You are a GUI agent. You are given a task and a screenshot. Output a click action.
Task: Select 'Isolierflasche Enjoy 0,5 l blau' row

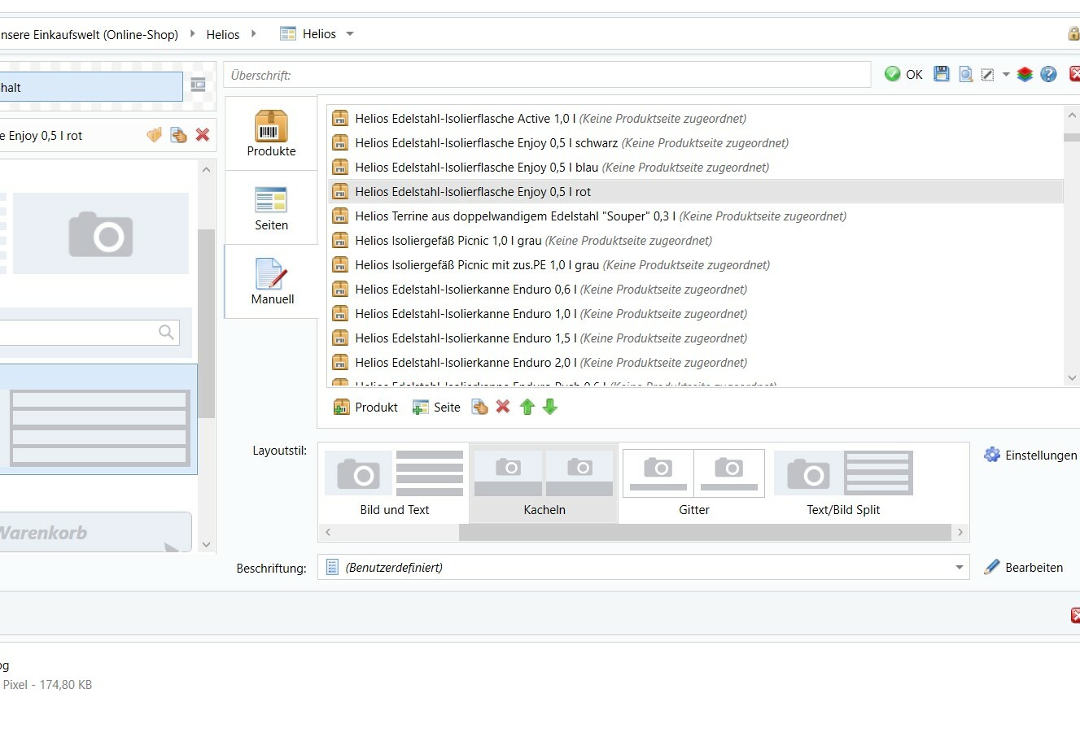[x=696, y=167]
